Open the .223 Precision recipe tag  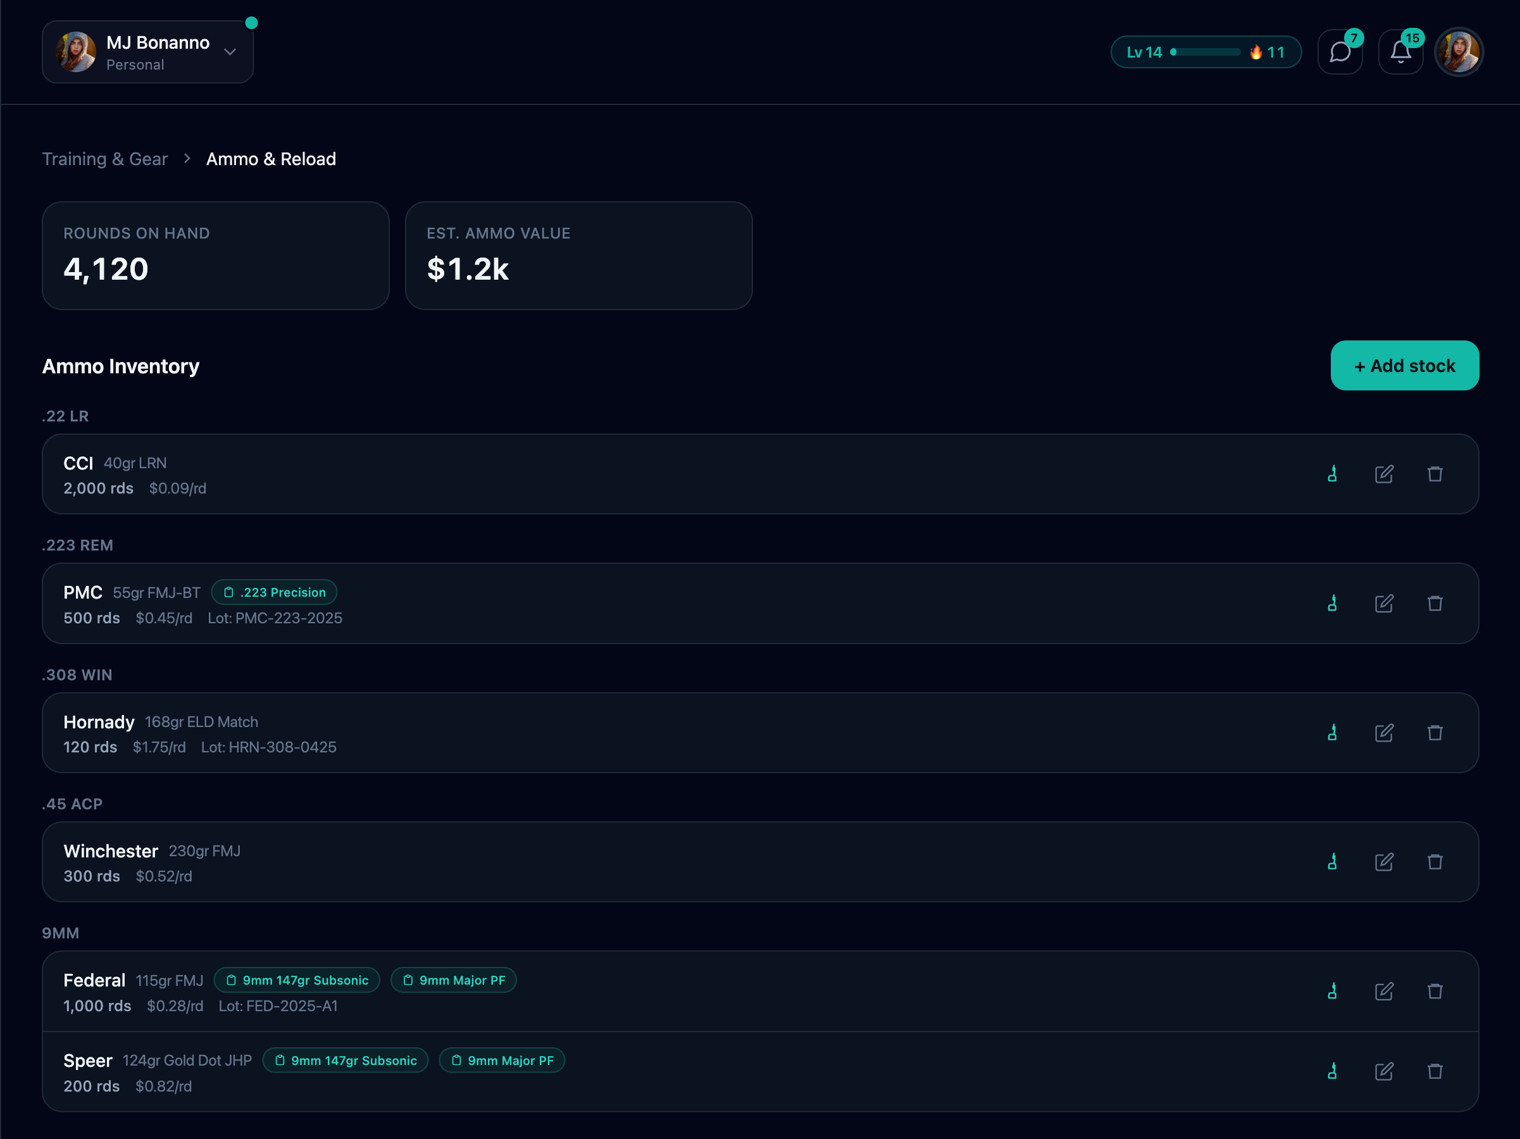274,592
